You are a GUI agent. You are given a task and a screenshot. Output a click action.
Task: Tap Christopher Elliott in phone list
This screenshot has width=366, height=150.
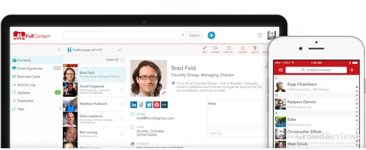[x=314, y=134]
